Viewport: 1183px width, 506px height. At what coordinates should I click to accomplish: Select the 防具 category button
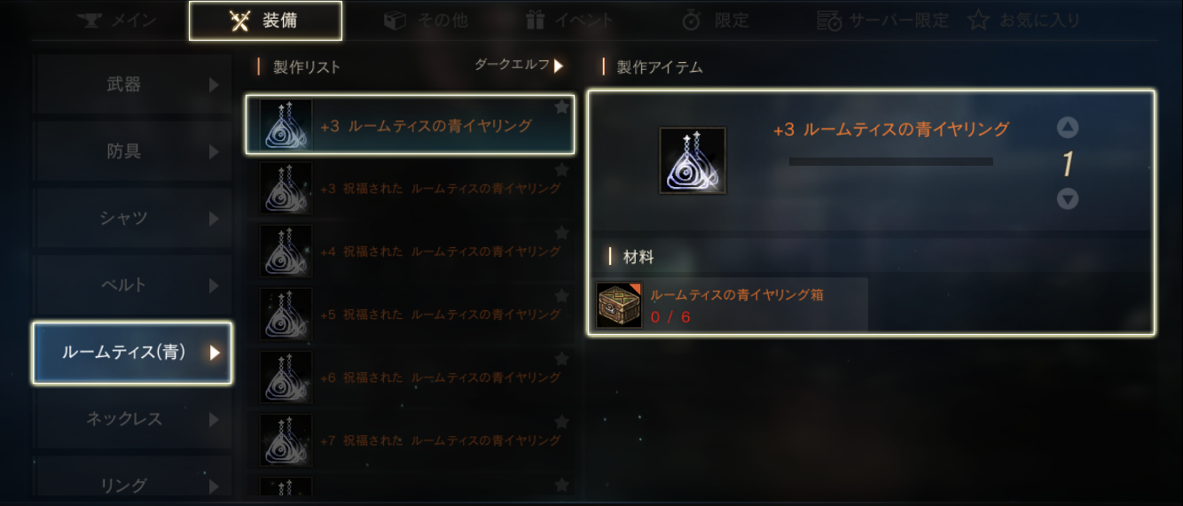pos(132,152)
